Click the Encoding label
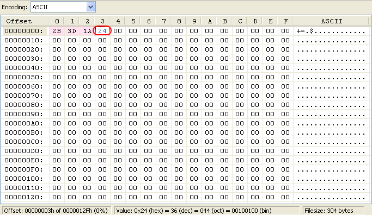 (15, 7)
